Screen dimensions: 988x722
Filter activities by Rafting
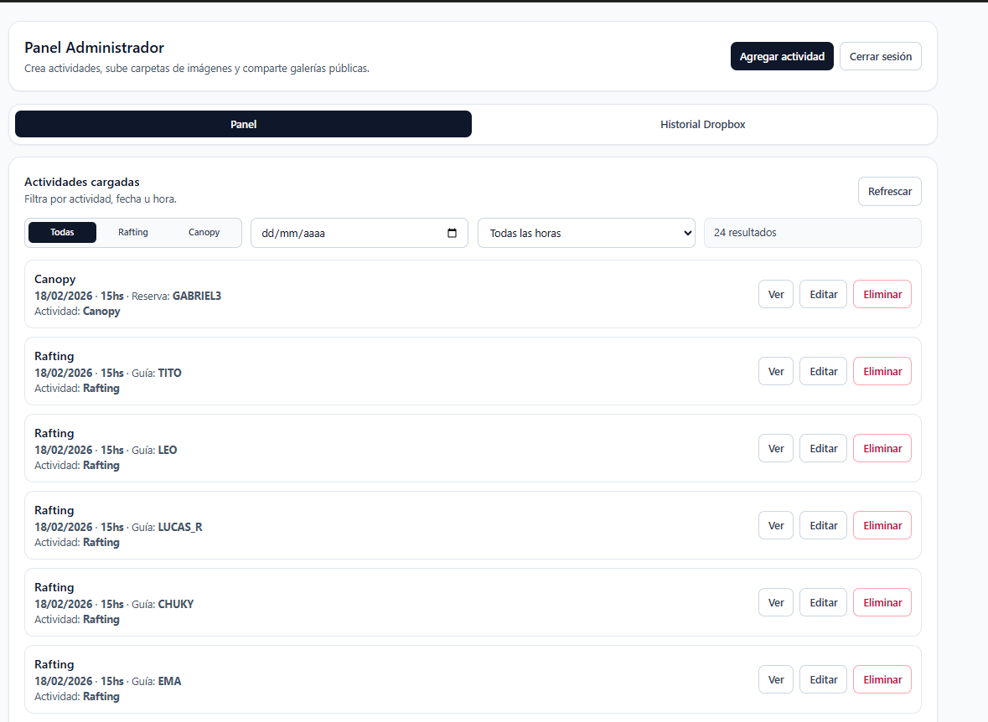[x=133, y=233]
